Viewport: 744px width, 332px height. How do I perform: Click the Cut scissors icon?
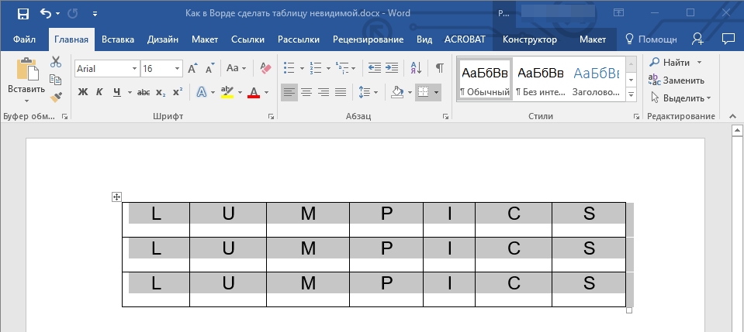(56, 63)
